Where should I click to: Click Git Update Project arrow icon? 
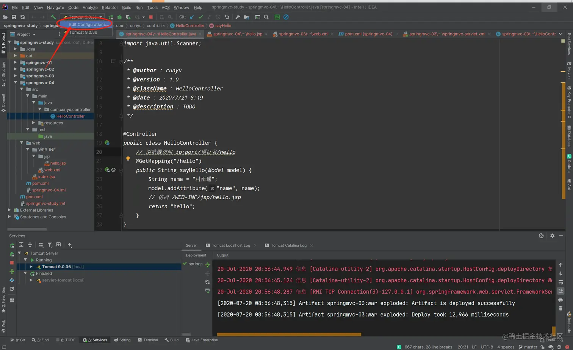pos(192,17)
